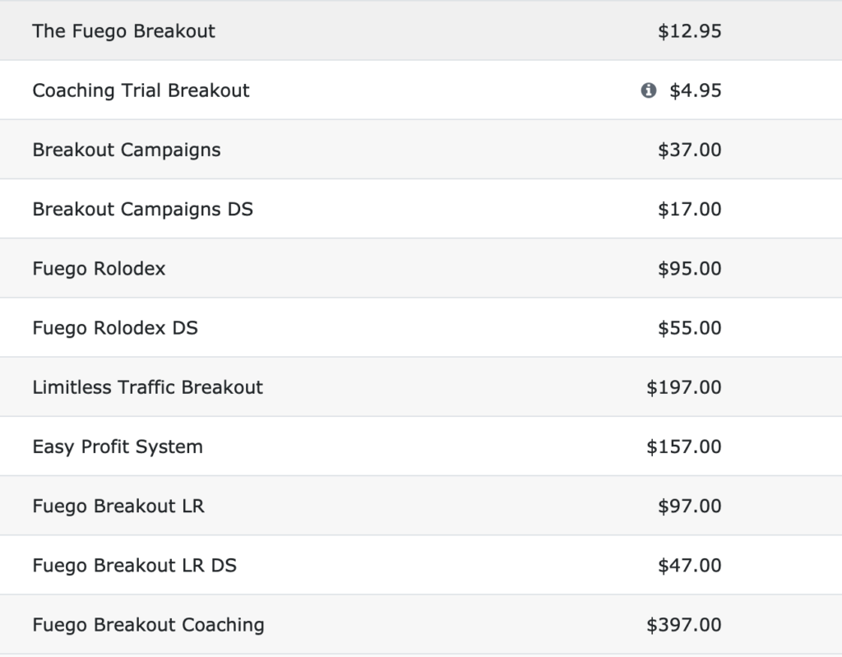Click the $47.00 price value

tap(690, 565)
